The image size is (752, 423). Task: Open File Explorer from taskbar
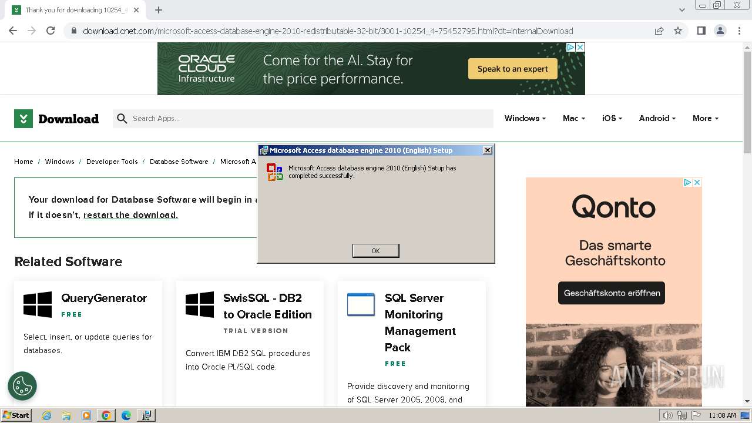tap(66, 415)
